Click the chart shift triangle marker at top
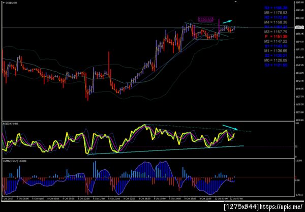 (235, 2)
